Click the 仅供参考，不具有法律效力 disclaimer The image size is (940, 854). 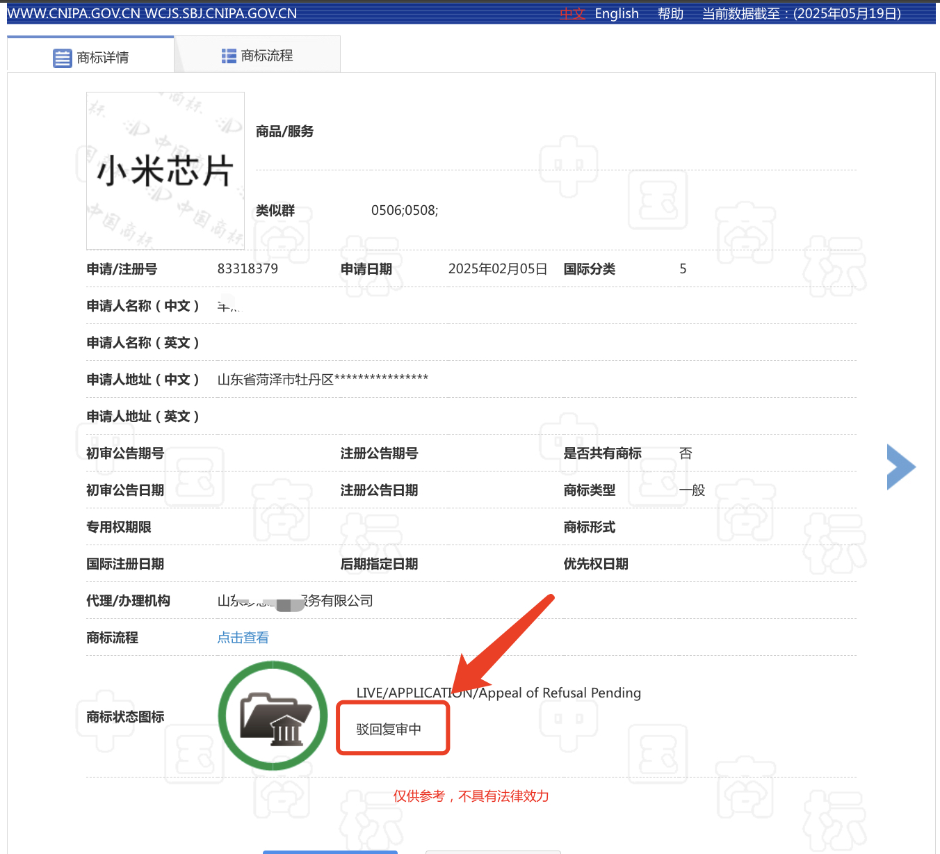pyautogui.click(x=471, y=796)
